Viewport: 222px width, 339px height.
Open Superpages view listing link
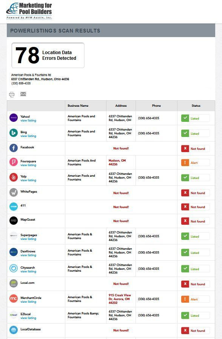[28, 239]
